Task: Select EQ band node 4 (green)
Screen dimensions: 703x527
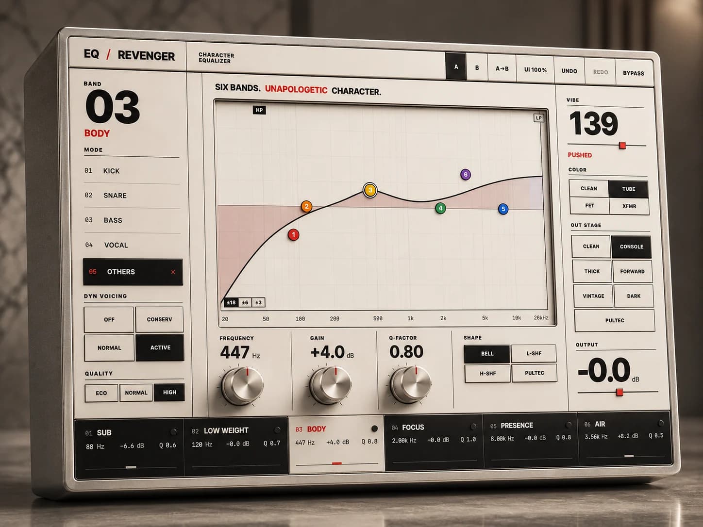Action: pos(440,208)
